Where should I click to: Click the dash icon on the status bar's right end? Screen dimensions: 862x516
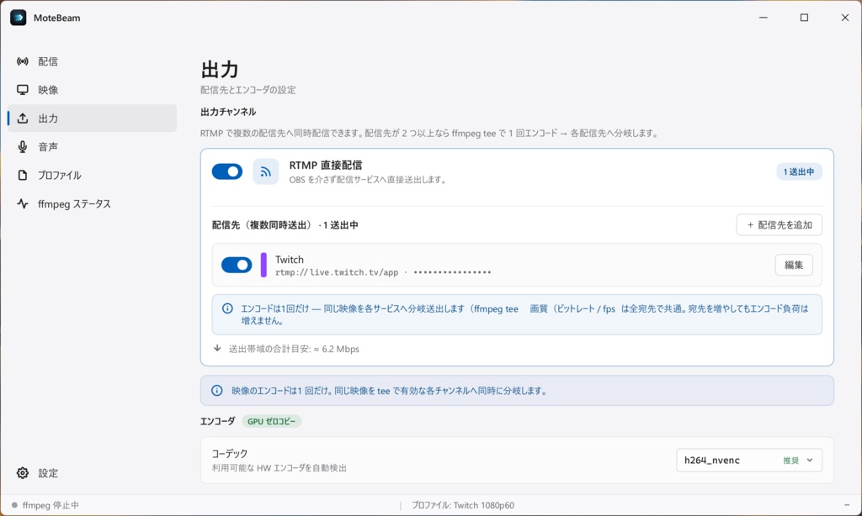[847, 505]
